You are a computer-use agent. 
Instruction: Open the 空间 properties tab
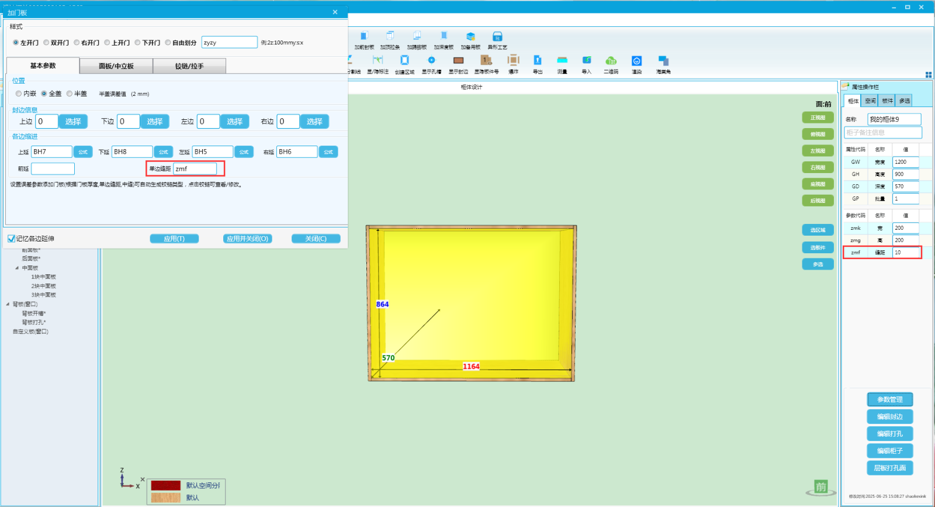click(x=870, y=101)
